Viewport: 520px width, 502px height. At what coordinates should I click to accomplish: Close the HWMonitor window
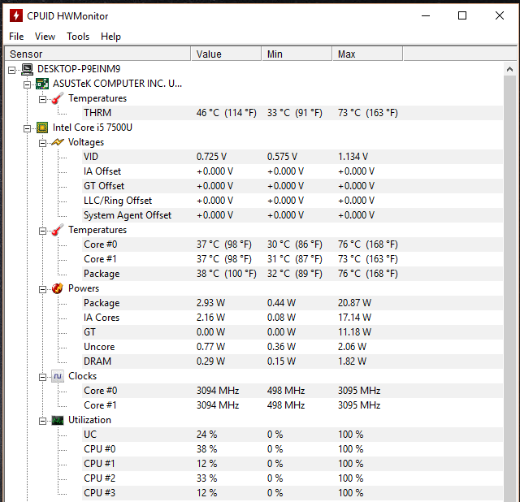point(500,15)
